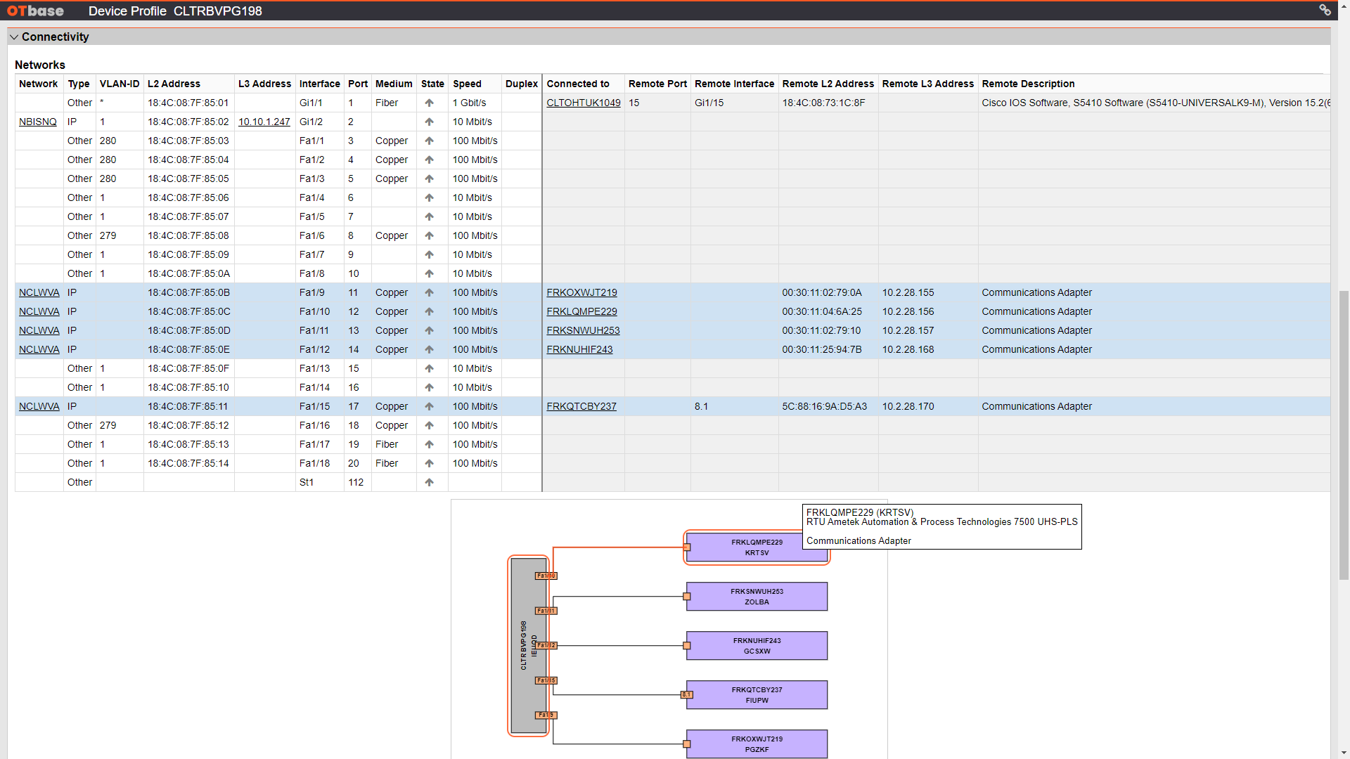Open NCLWVA network link in Fa1/9 row

click(39, 292)
